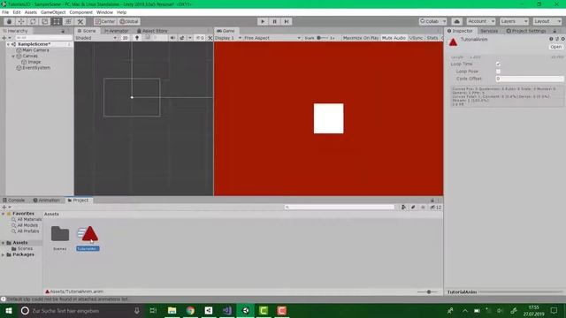566x318 pixels.
Task: Open custom editor tools wrench icon
Action: click(80, 21)
